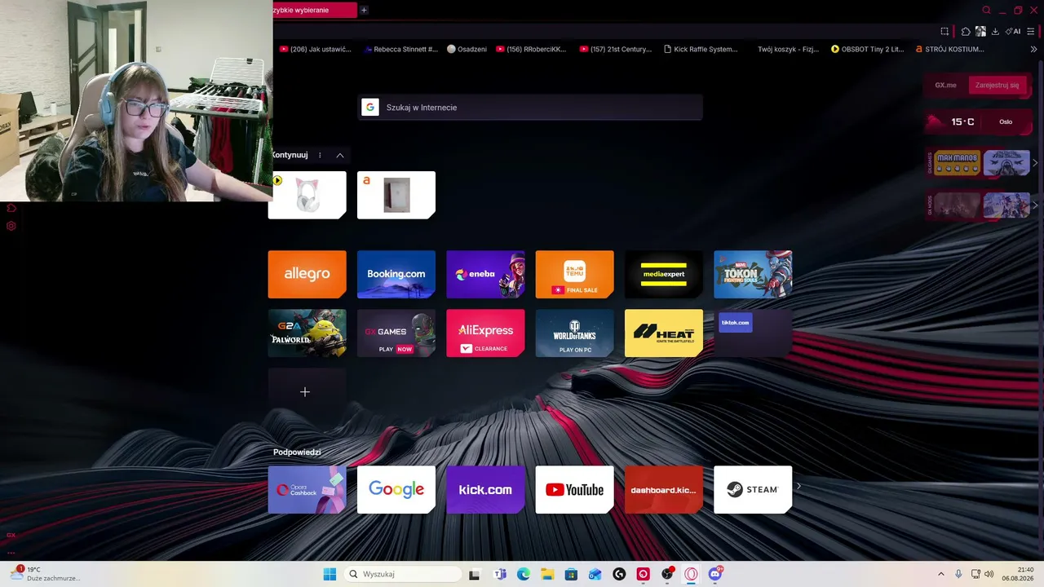Open the Max Manos game thumbnail

click(958, 162)
